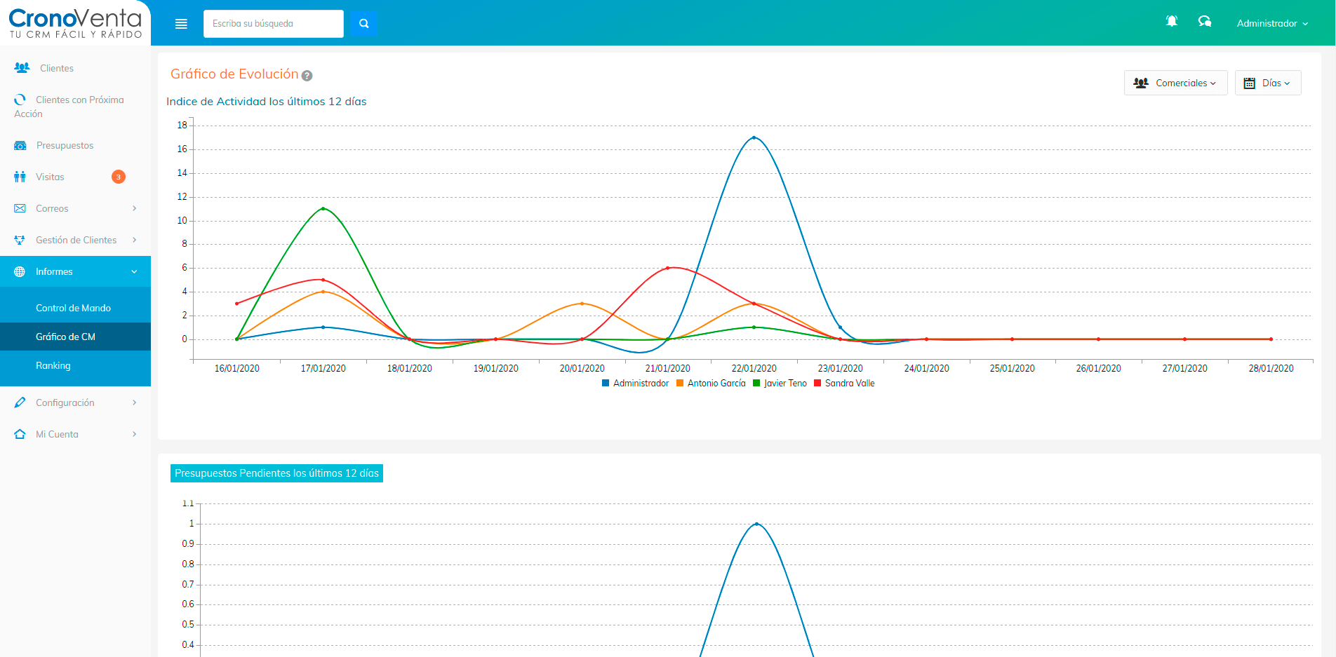
Task: Select Control de Mando submenu
Action: coord(75,308)
